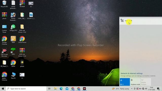Select the blank 'adobe photosh...' document file
The height and width of the screenshot is (91, 162).
(x=13, y=5)
